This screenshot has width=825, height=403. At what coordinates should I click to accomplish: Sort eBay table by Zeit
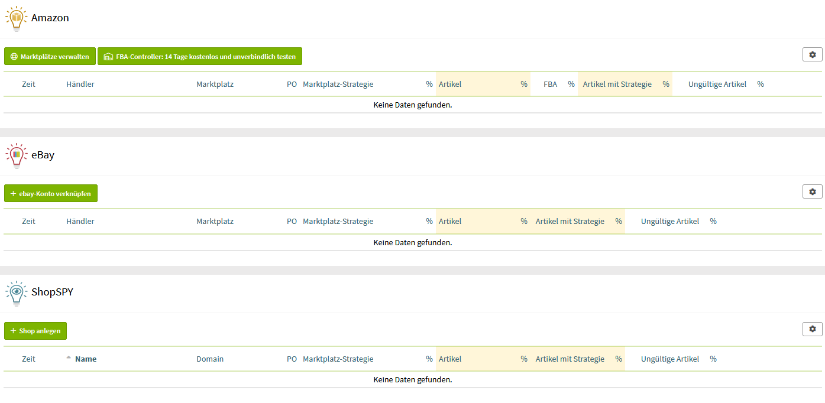[28, 222]
